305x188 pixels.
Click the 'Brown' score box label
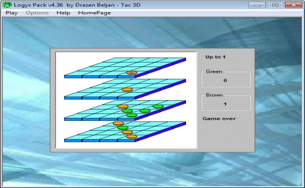click(214, 95)
